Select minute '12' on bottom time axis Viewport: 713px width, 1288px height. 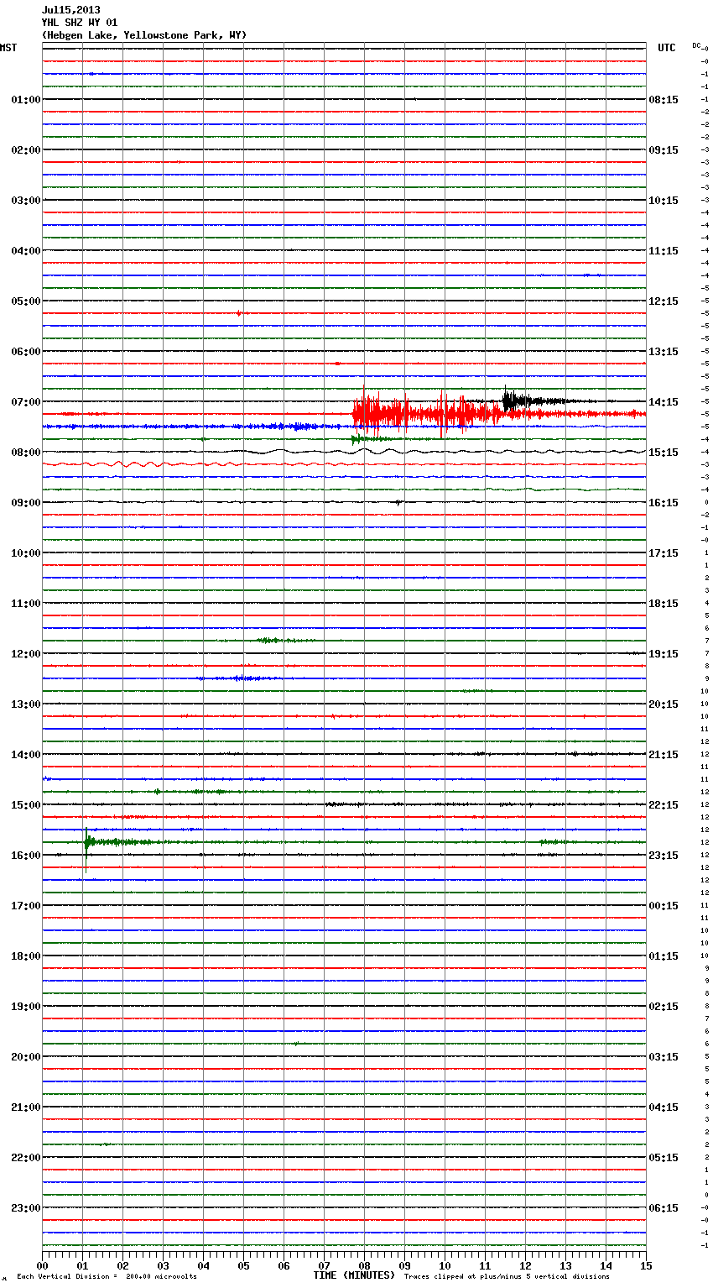pos(525,1265)
